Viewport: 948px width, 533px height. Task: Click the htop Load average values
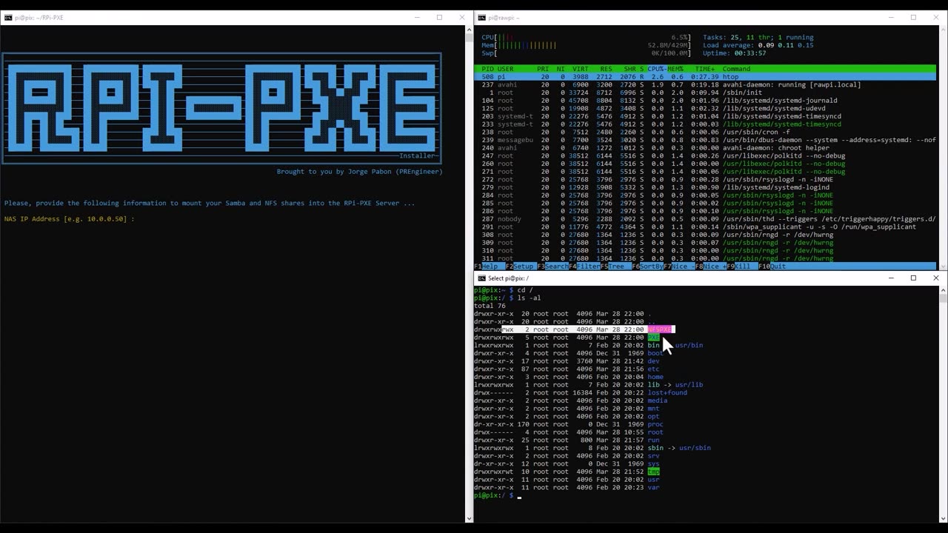pos(786,45)
